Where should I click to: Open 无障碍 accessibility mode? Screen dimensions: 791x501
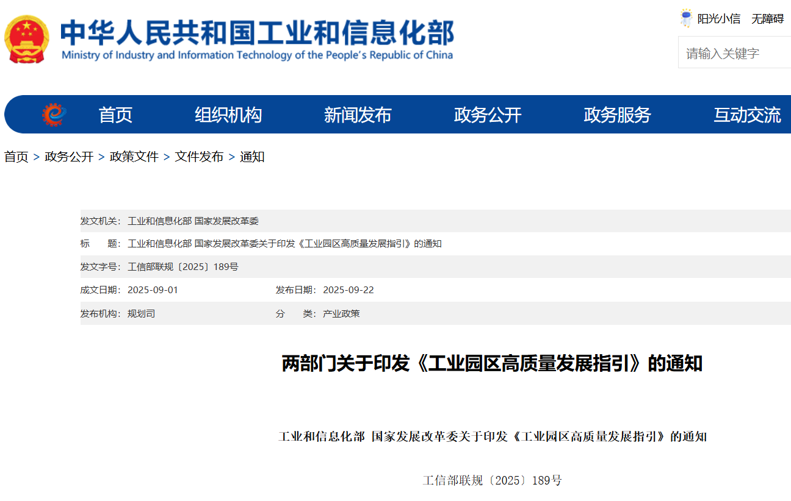(x=768, y=18)
